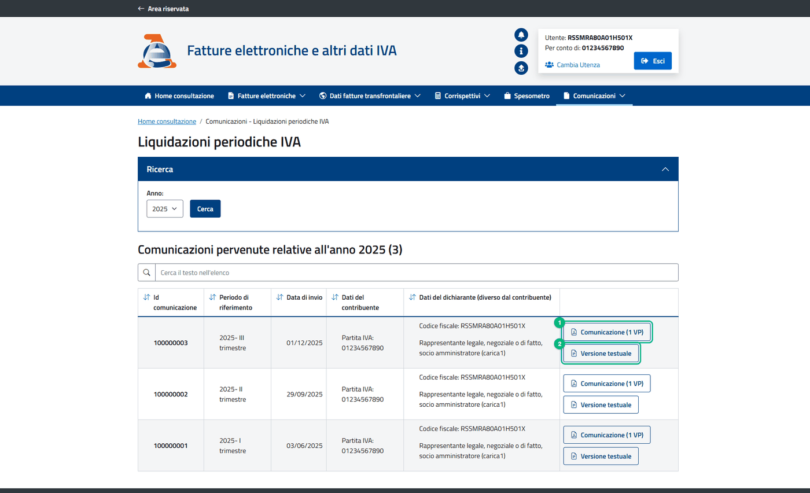The image size is (810, 493).
Task: Open the information icon in the header
Action: [x=521, y=51]
